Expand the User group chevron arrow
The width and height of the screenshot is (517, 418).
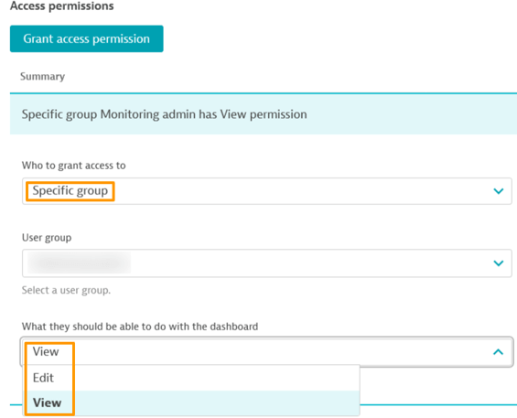[498, 263]
